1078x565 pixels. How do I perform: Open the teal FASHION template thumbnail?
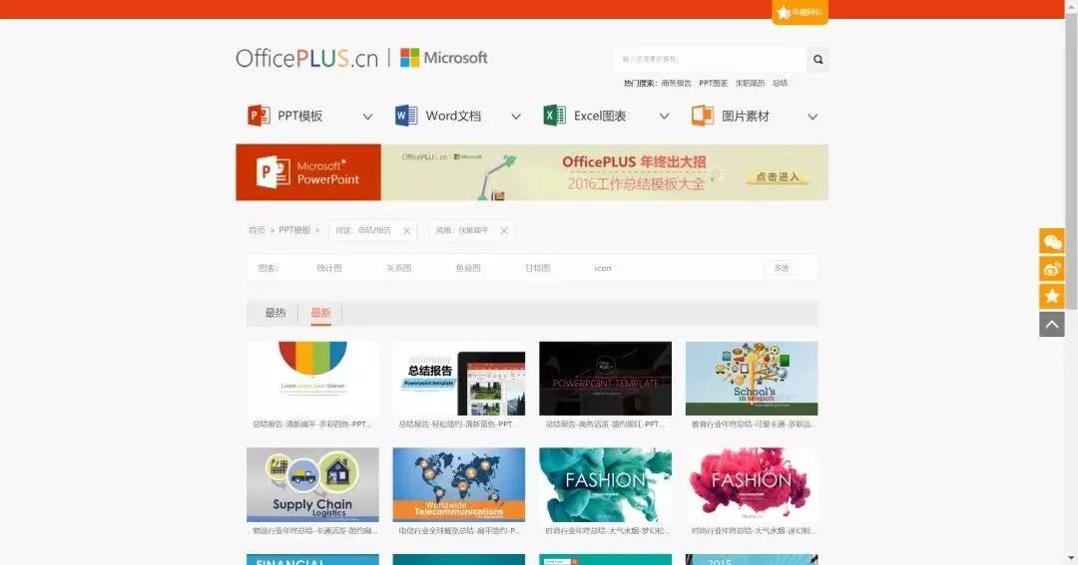point(605,484)
